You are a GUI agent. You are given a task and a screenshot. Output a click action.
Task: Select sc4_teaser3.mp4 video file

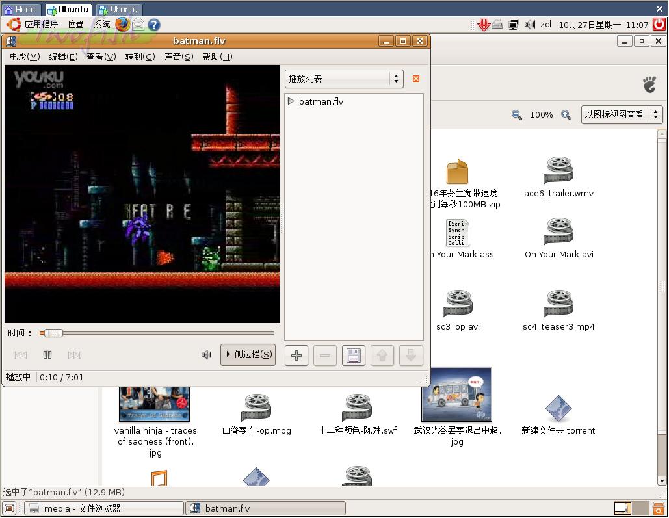coord(558,304)
